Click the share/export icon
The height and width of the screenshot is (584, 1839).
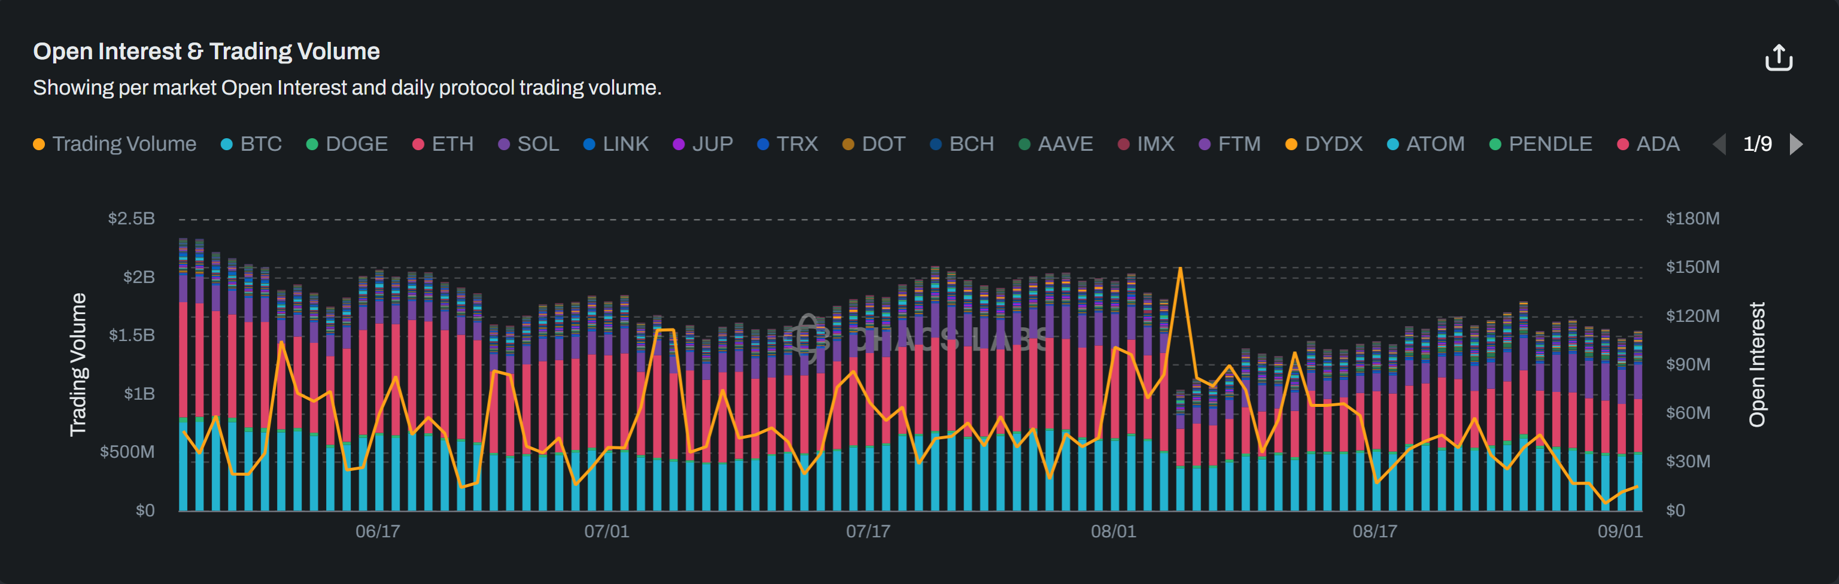coord(1779,58)
